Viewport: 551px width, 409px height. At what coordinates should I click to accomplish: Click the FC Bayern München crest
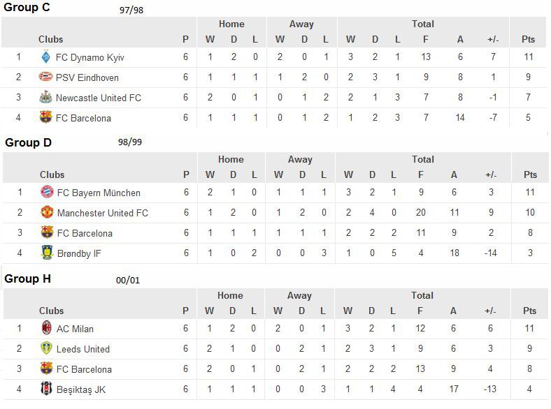(x=47, y=192)
